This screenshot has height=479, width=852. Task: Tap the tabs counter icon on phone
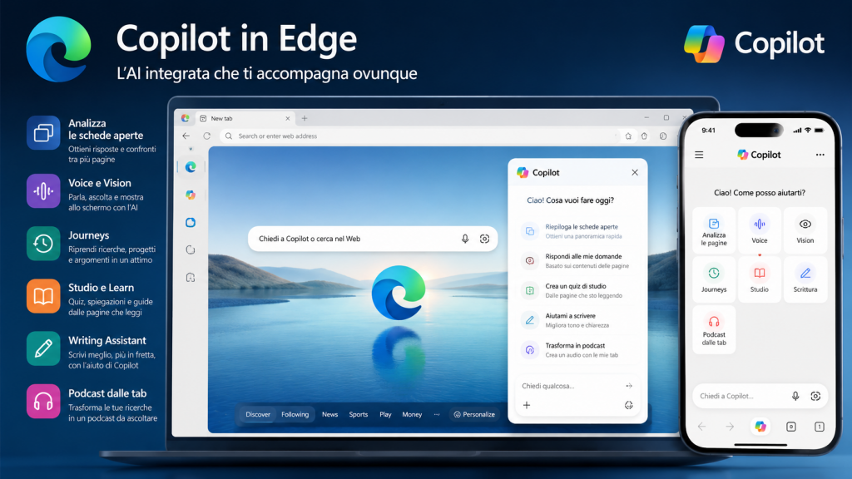pos(820,427)
